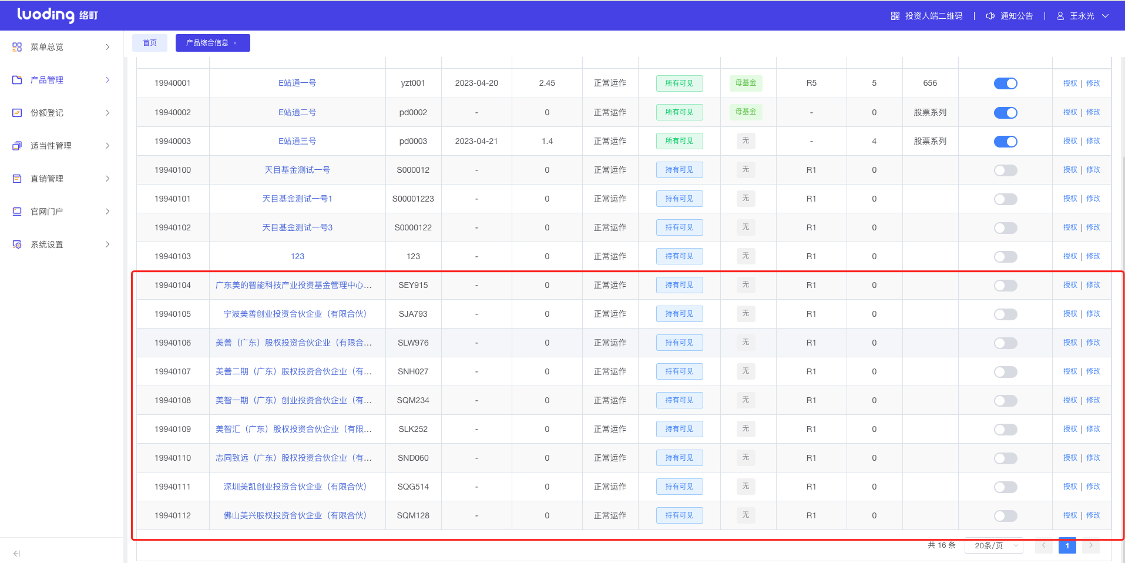Viewport: 1125px width, 563px height.
Task: Enable switch for row 19940101
Action: 1006,199
